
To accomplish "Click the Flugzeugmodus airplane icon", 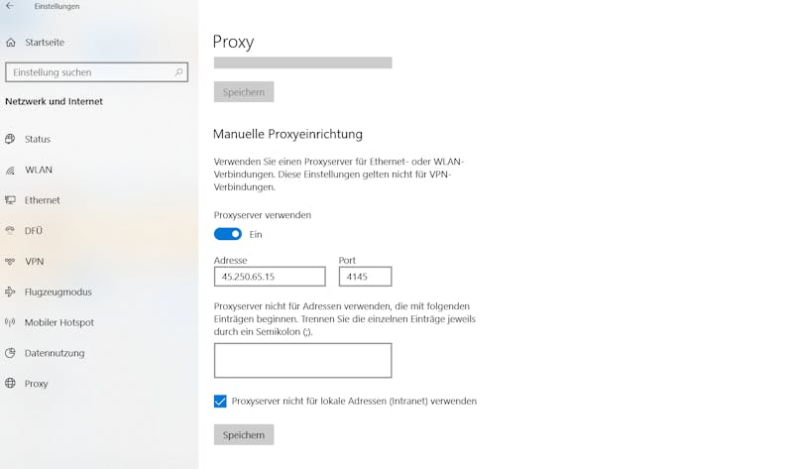I will click(10, 292).
